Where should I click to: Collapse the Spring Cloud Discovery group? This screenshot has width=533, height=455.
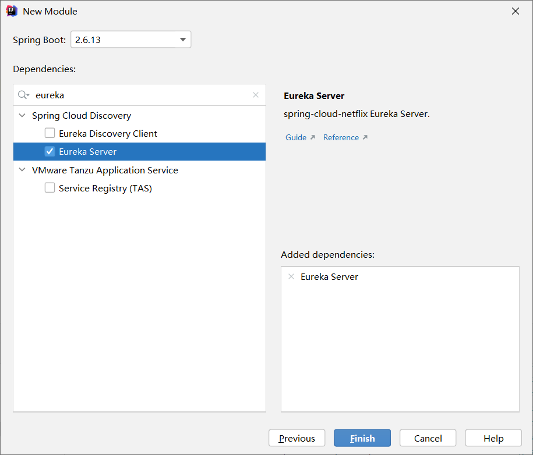pos(22,115)
